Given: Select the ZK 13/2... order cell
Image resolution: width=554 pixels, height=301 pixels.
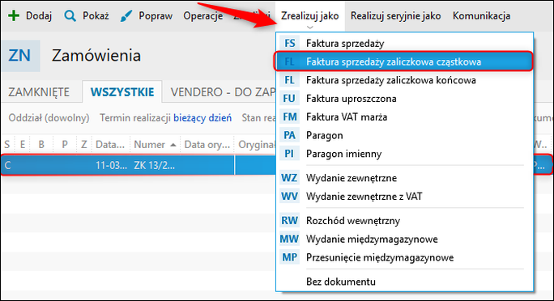Looking at the screenshot, I should point(155,166).
